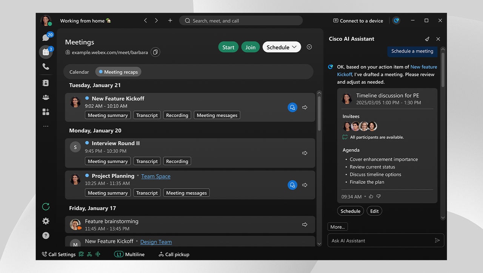Viewport: 483px width, 273px height.
Task: Open the Schedule dropdown button
Action: point(282,47)
